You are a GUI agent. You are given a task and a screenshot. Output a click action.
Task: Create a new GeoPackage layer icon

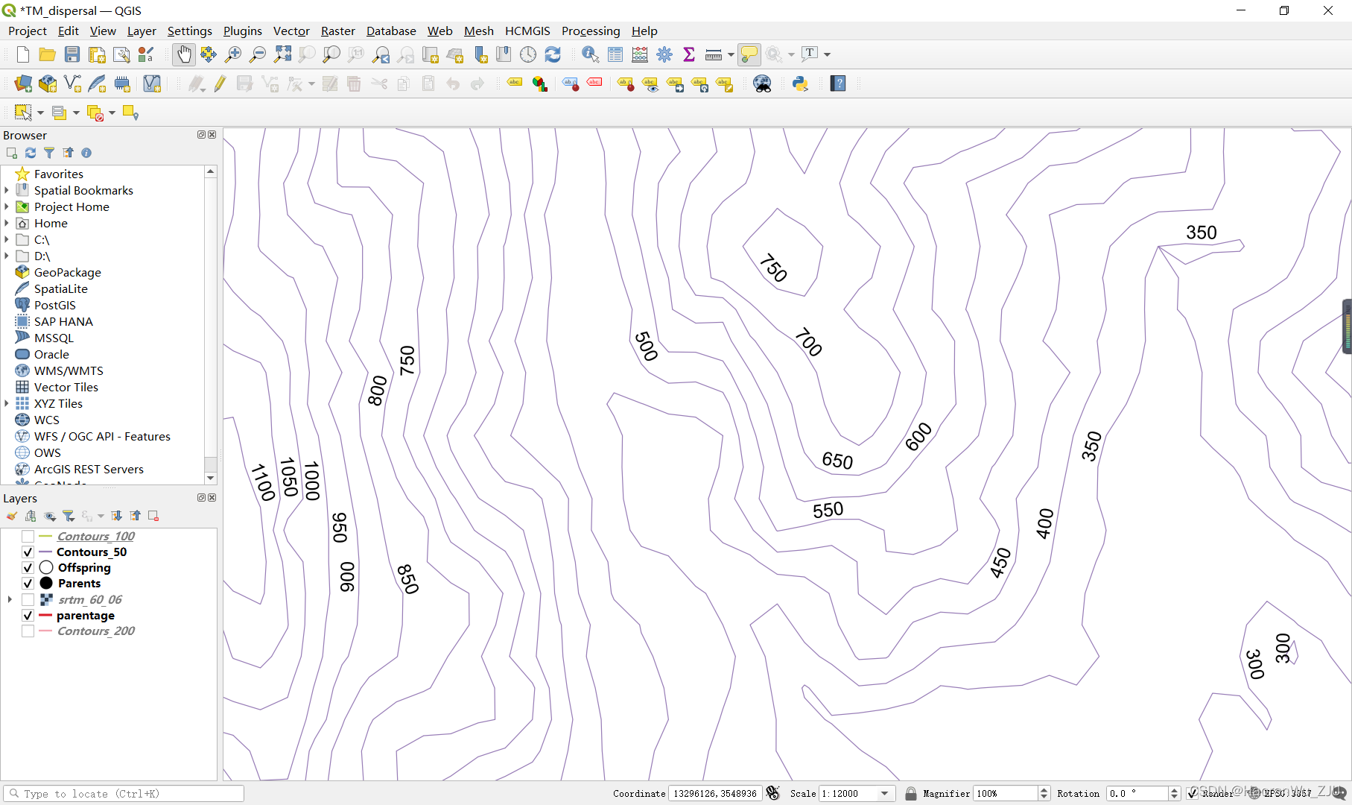point(48,83)
